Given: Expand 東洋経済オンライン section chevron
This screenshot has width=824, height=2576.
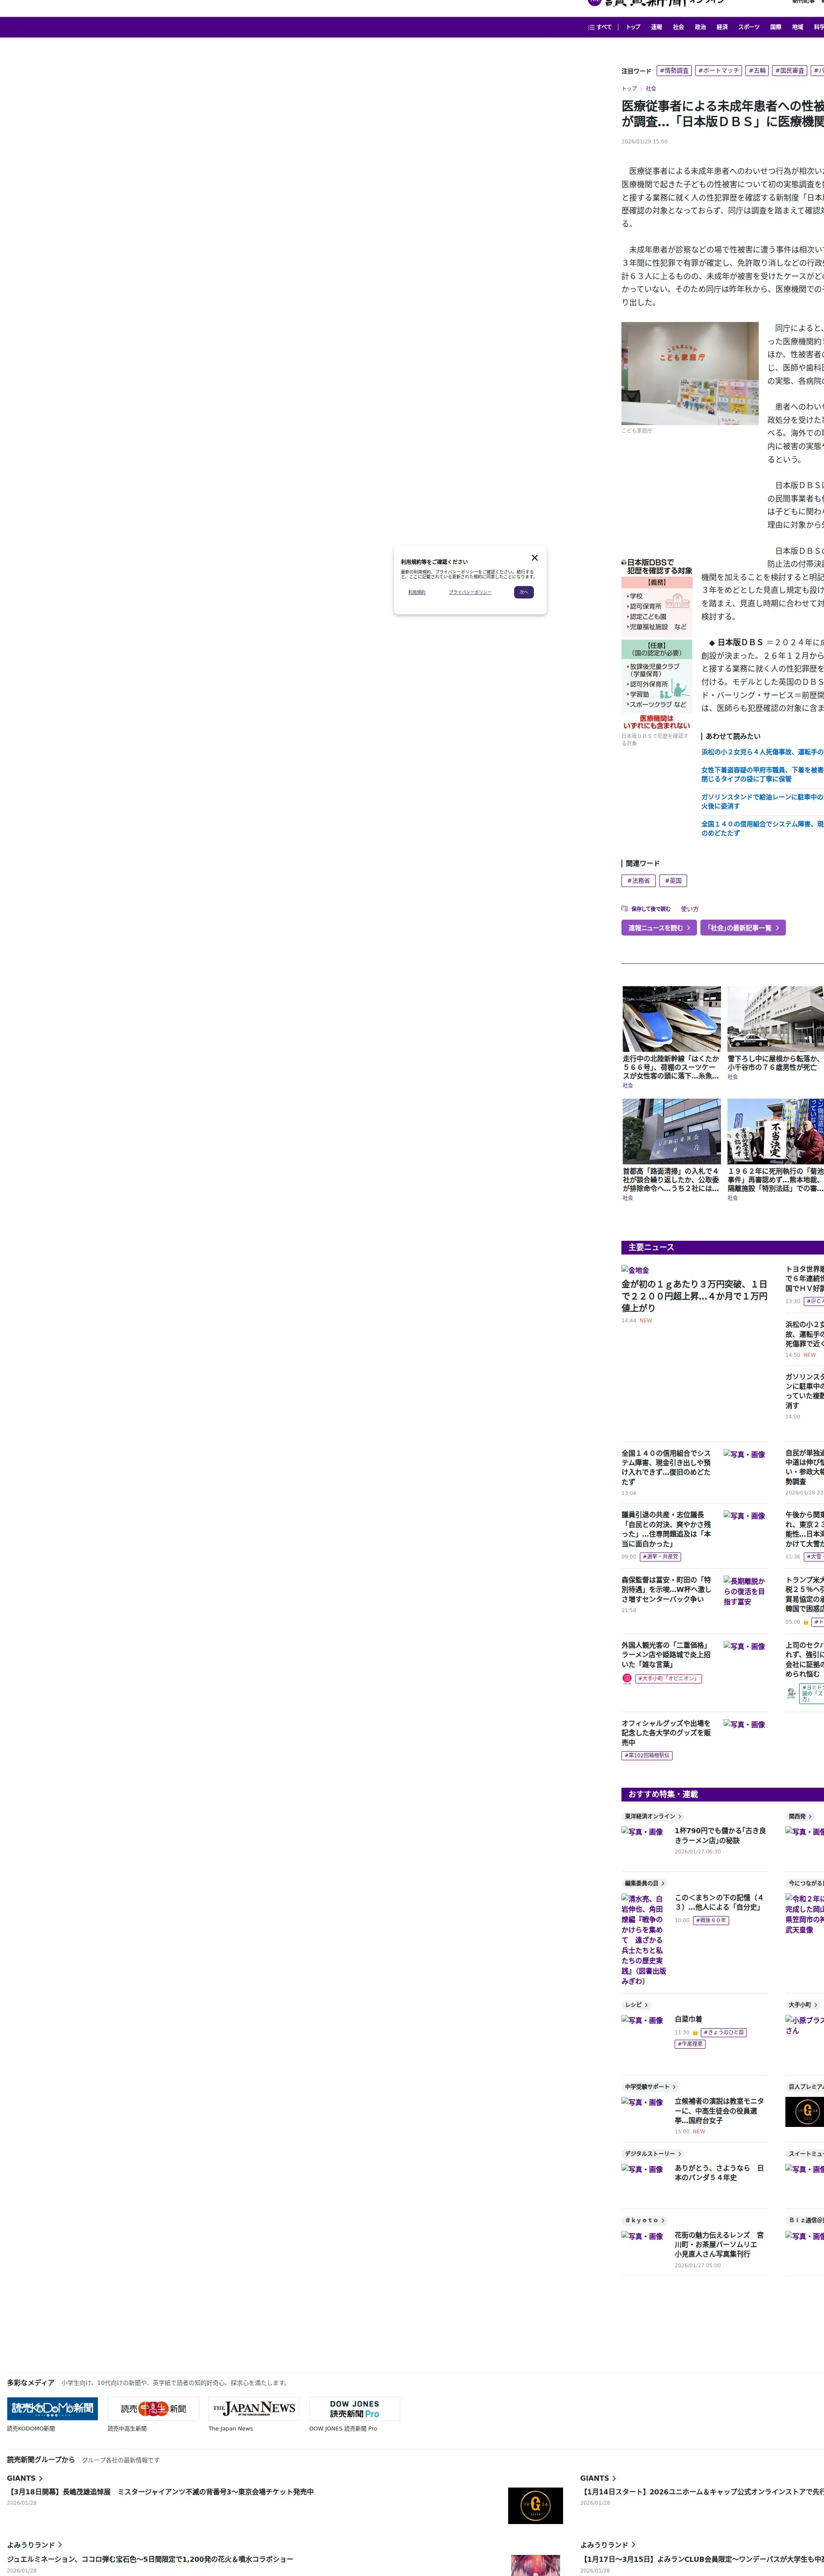Looking at the screenshot, I should point(680,1816).
